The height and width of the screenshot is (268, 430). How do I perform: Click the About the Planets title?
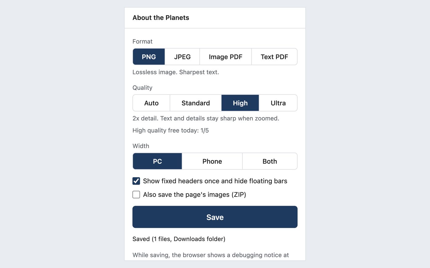161,18
